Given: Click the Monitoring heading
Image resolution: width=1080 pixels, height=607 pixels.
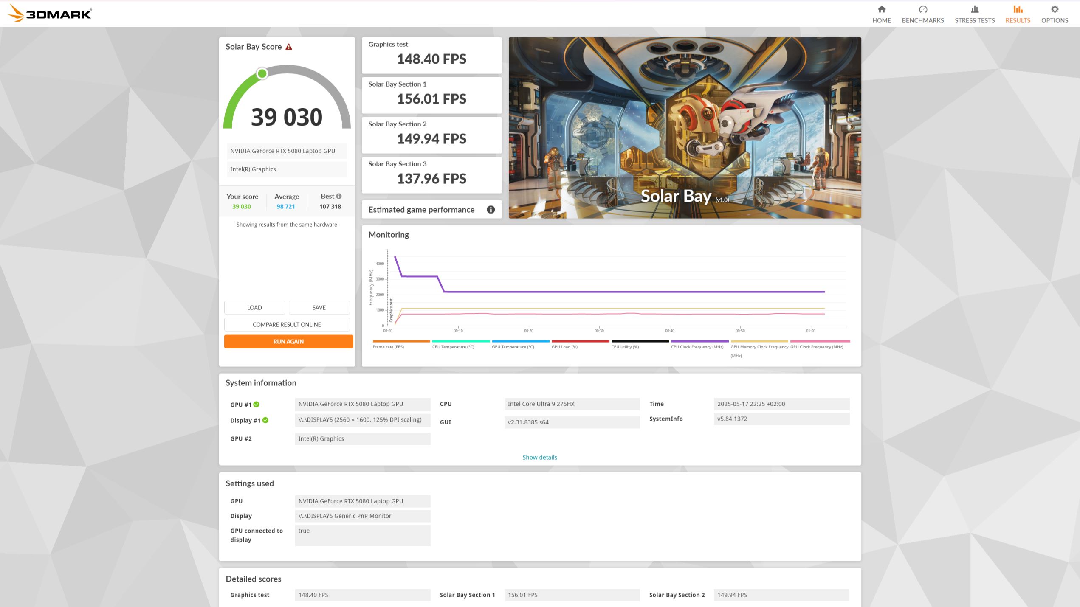Looking at the screenshot, I should click(388, 234).
